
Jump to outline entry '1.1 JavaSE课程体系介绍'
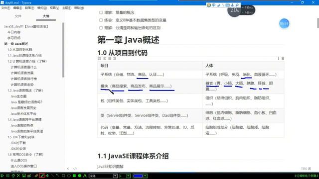[24, 55]
